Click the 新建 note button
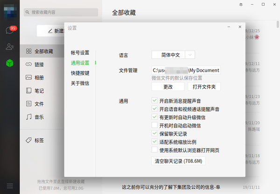Image resolution: width=280 pixels, height=194 pixels. tap(51, 31)
